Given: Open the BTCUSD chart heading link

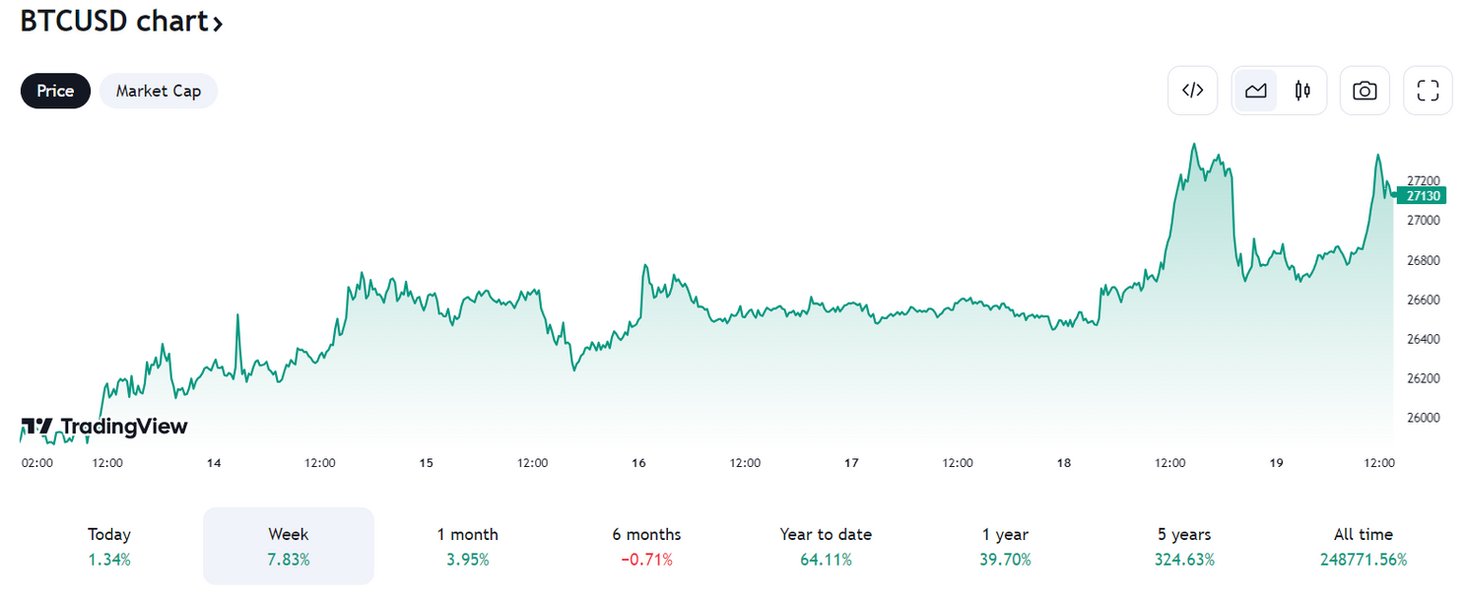Looking at the screenshot, I should click(121, 21).
